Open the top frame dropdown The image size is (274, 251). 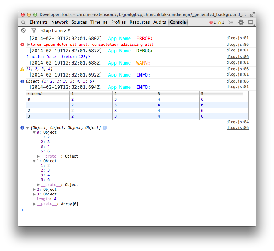coord(56,30)
